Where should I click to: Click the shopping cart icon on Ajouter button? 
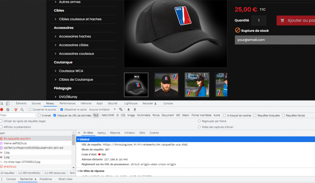point(283,20)
